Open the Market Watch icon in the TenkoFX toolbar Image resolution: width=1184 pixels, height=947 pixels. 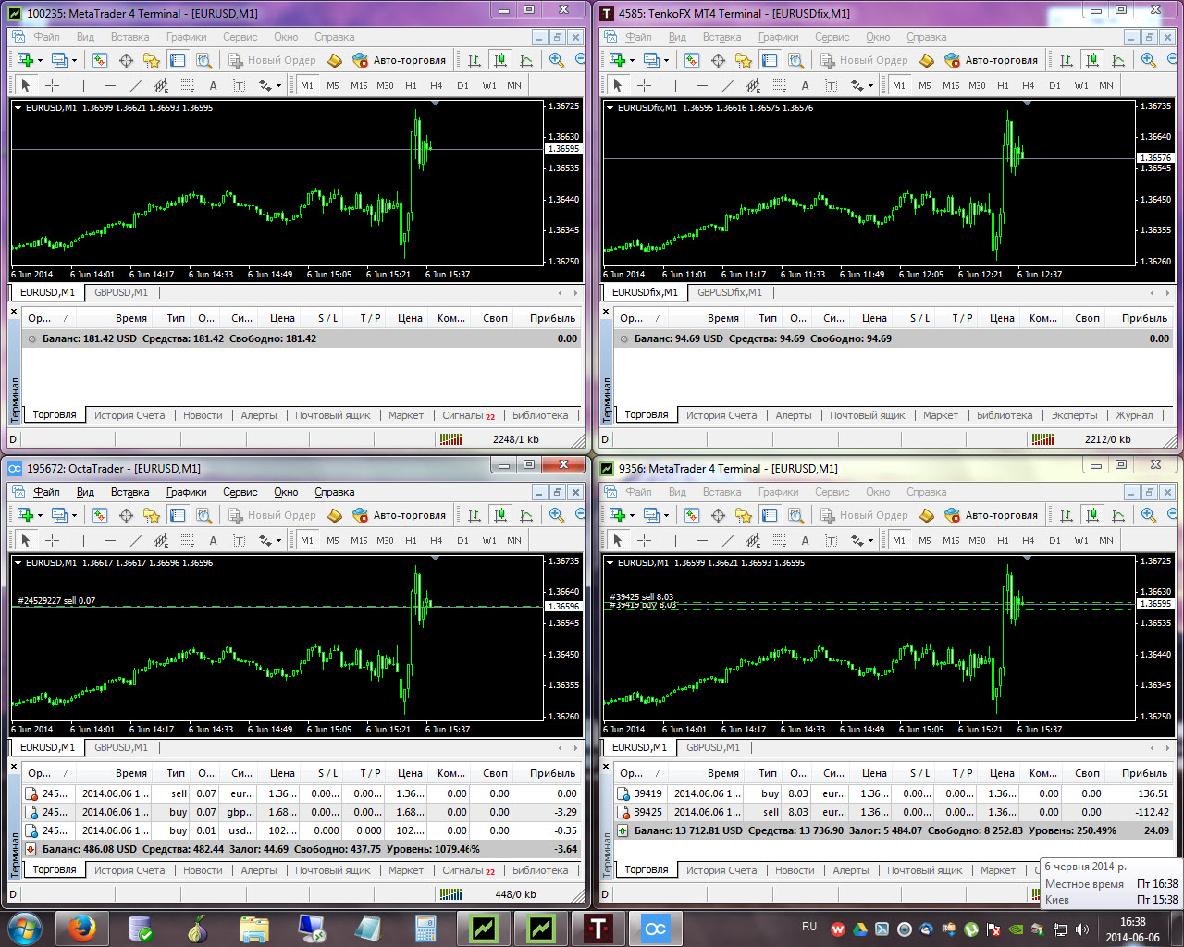(692, 60)
